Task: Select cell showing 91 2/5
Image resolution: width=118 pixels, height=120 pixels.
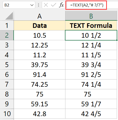Action: [91, 75]
